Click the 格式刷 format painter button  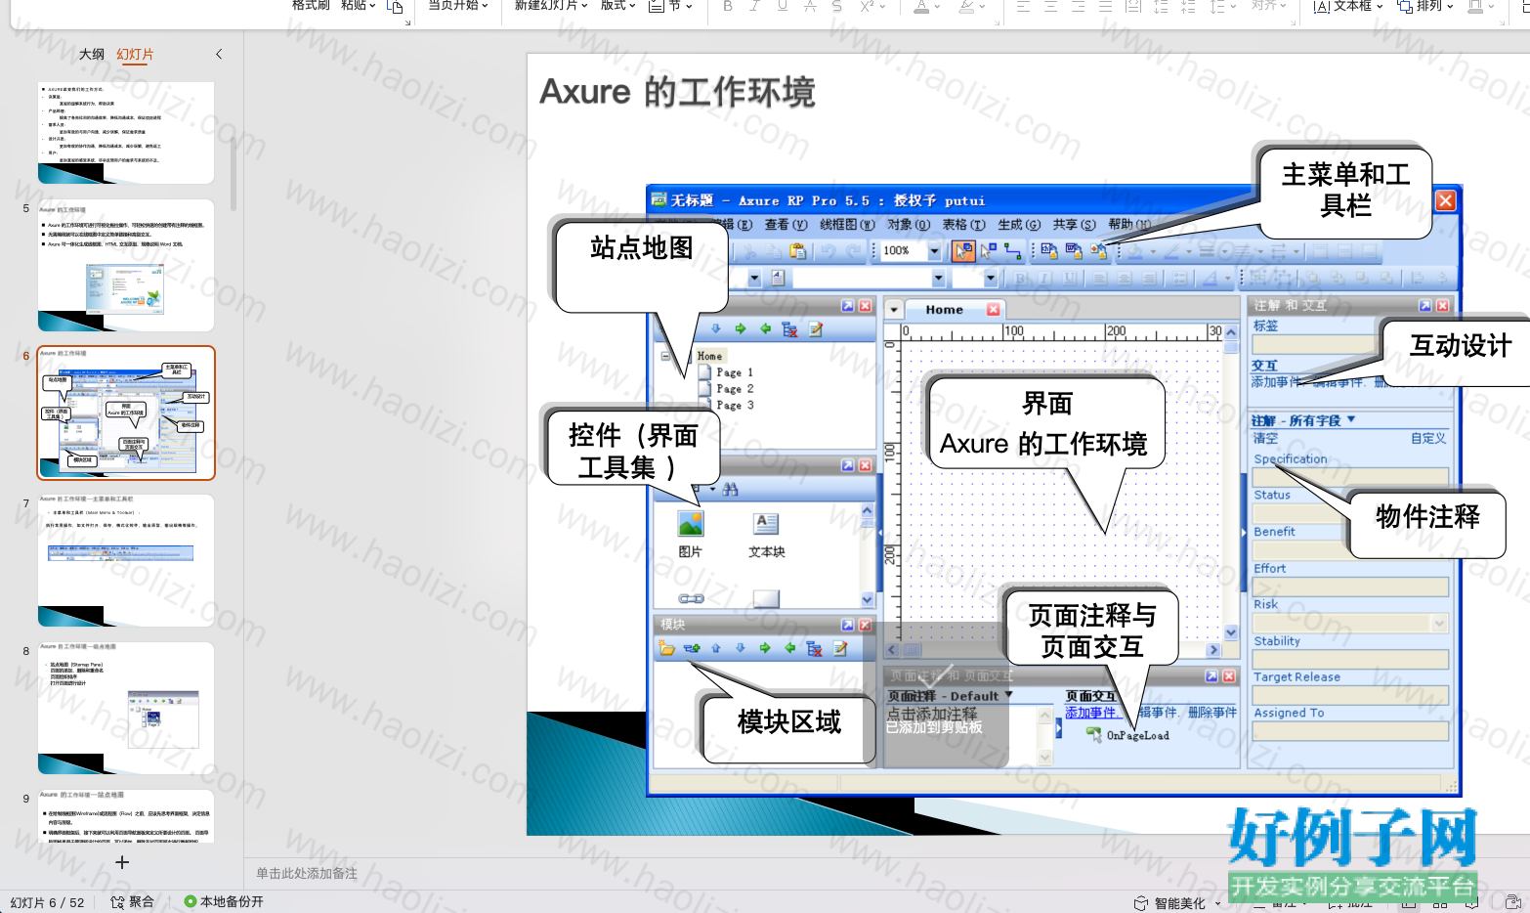[x=311, y=6]
